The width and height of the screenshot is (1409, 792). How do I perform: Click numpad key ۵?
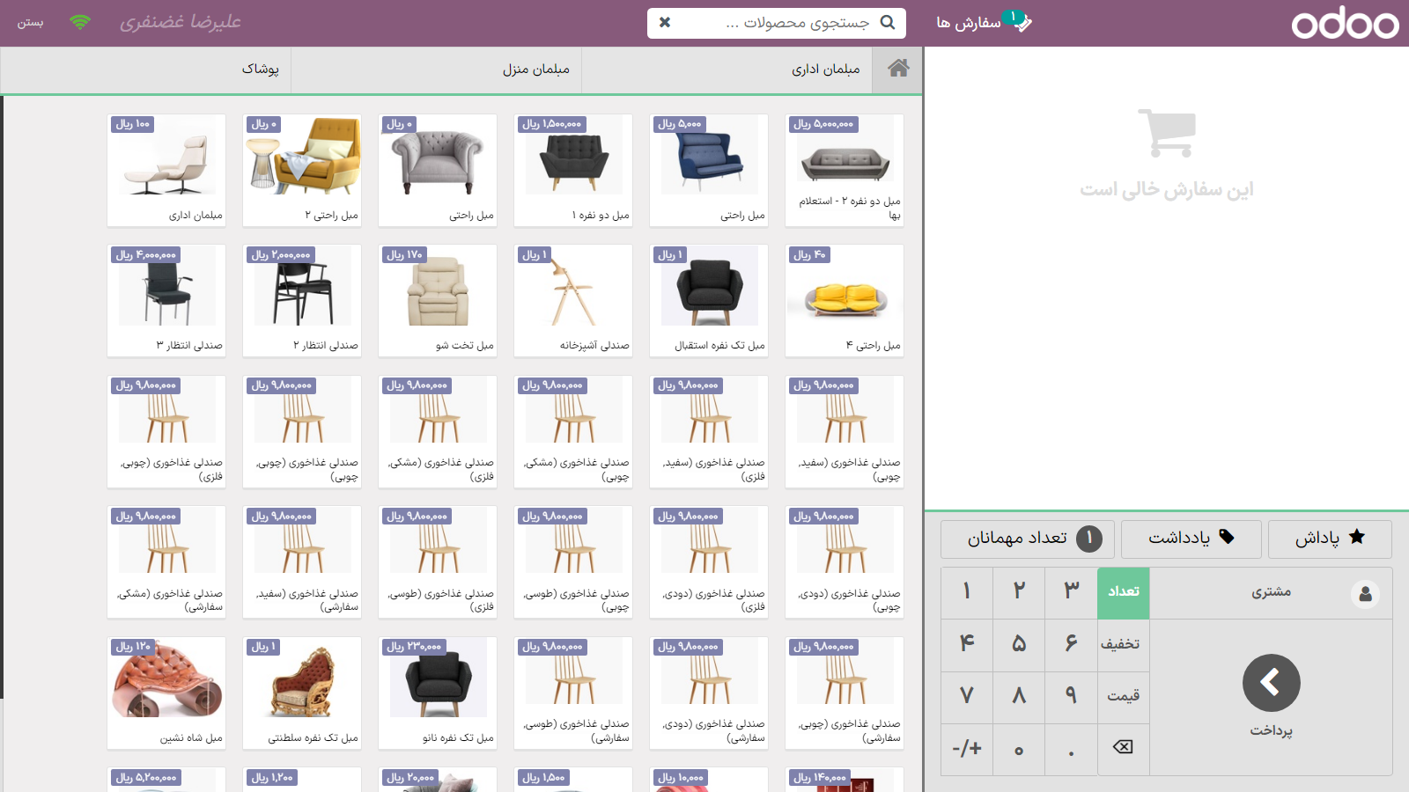coord(1019,645)
